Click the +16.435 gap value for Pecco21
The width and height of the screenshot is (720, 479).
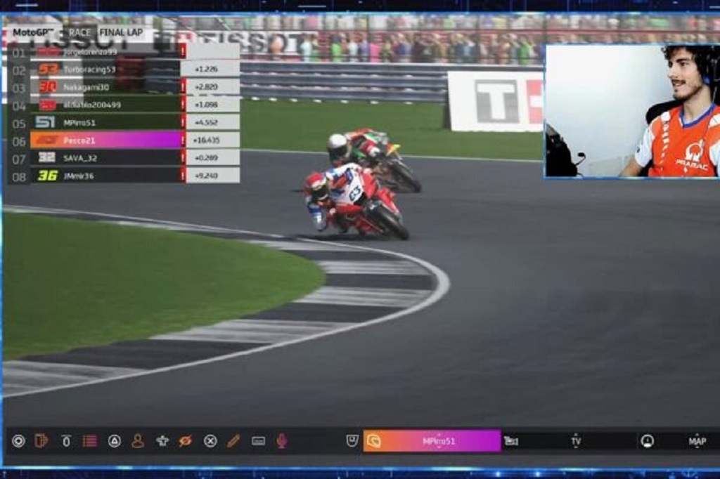click(206, 140)
